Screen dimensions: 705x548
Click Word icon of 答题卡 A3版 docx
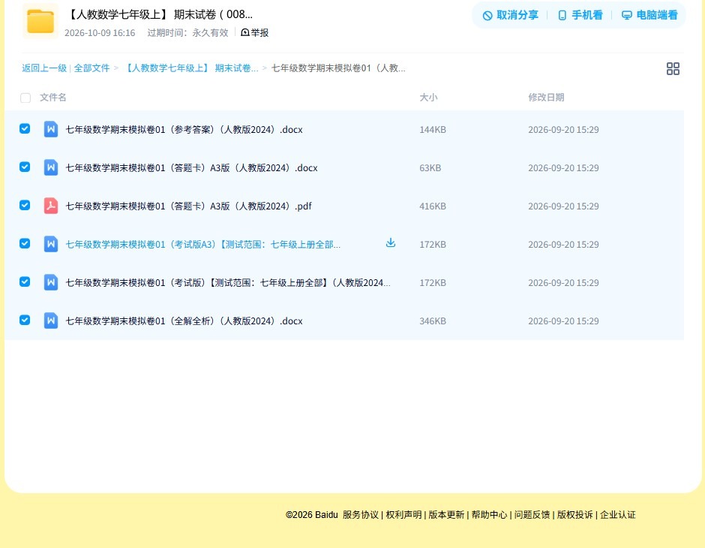(x=51, y=167)
